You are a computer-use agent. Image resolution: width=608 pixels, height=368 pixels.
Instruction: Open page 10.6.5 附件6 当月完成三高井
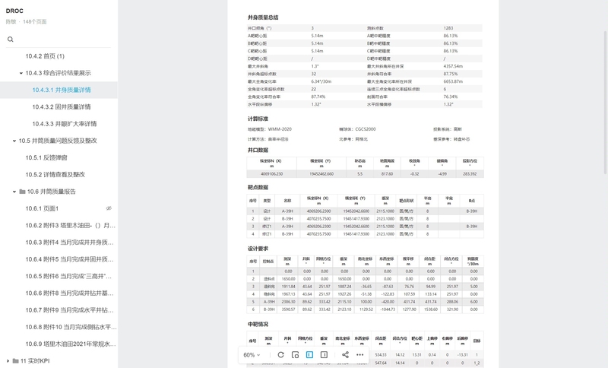[x=68, y=277]
